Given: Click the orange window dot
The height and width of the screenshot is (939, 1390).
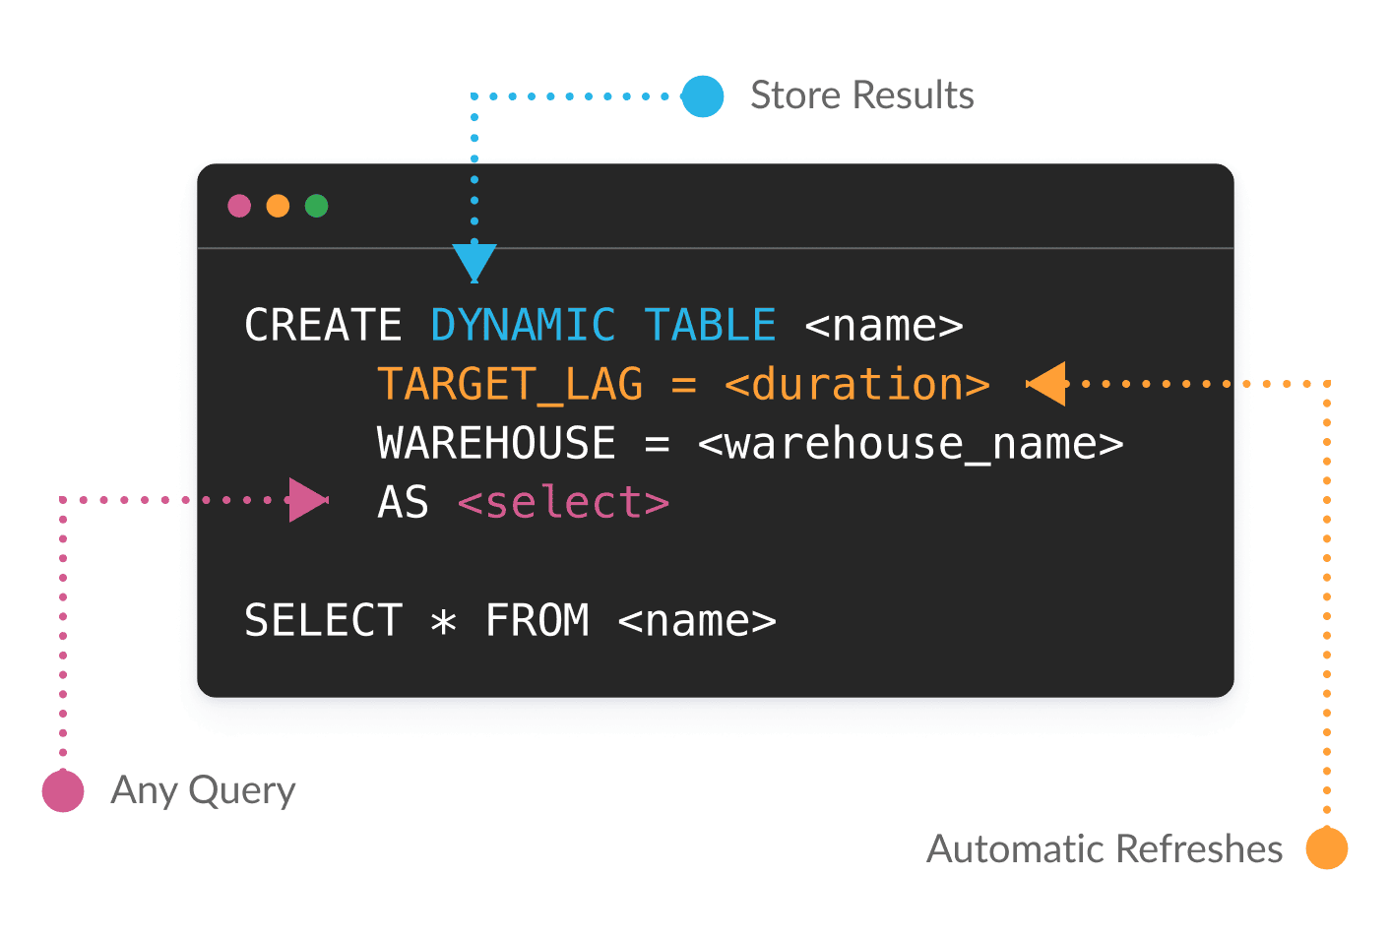Looking at the screenshot, I should (x=278, y=206).
